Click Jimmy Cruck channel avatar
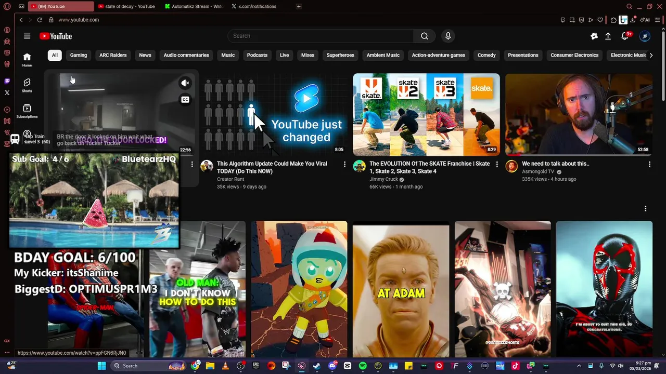Viewport: 666px width, 374px height. click(359, 166)
